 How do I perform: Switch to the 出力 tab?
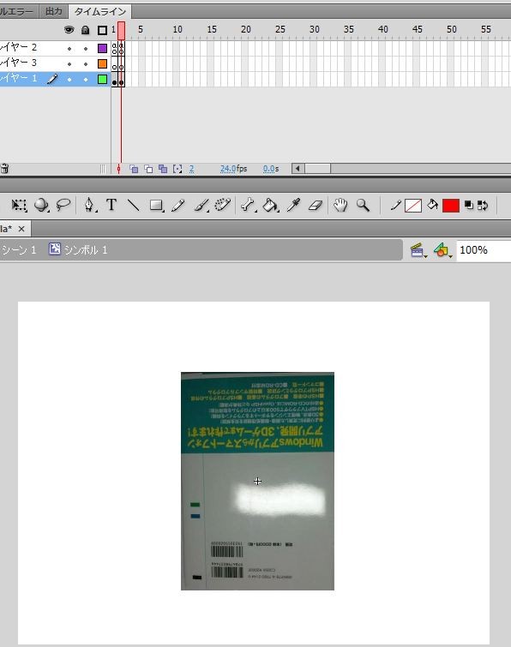coord(54,11)
